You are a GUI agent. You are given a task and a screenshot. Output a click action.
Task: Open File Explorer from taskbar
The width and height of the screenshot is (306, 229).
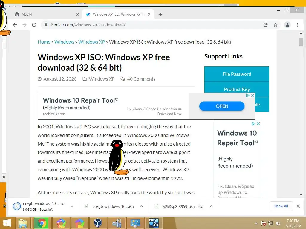click(23, 223)
